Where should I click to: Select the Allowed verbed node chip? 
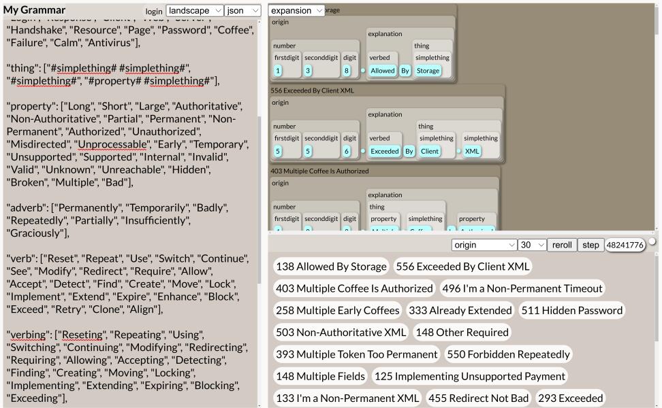click(382, 69)
